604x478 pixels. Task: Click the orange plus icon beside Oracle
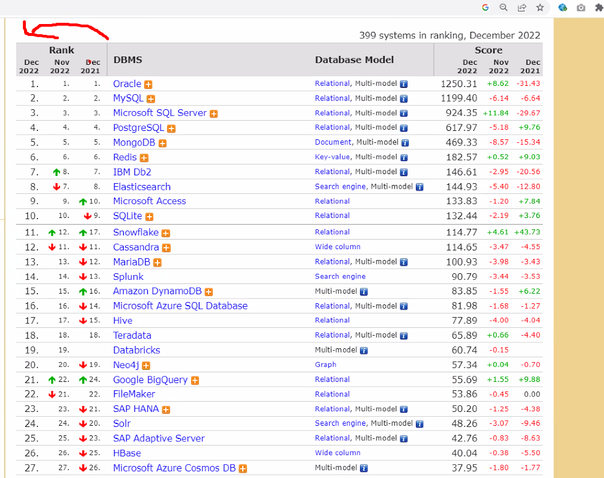pos(148,84)
